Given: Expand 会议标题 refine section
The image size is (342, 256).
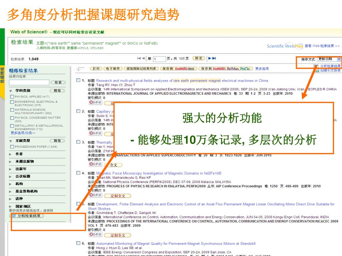Looking at the screenshot, I should [x=10, y=177].
